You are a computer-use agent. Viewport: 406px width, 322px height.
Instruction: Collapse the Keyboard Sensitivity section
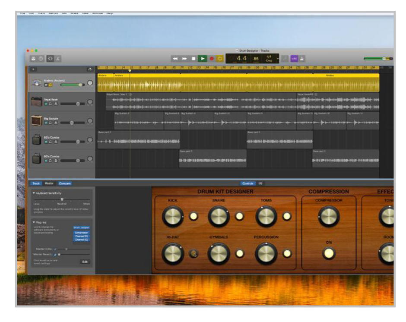pyautogui.click(x=34, y=193)
